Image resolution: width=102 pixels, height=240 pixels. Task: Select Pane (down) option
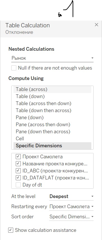pyautogui.click(x=52, y=117)
